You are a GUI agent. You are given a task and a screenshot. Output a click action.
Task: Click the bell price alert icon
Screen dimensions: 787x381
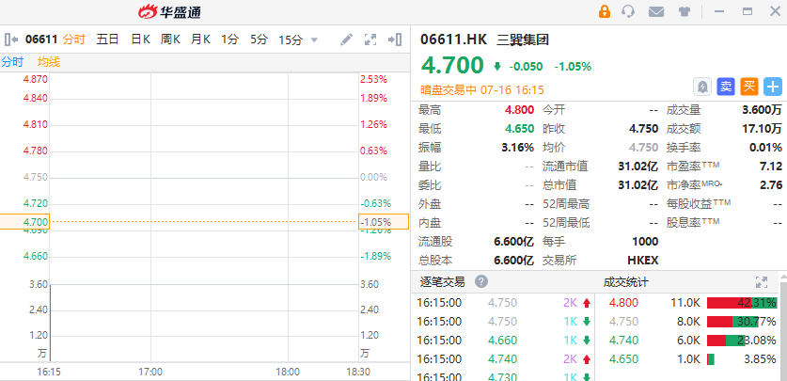point(701,87)
